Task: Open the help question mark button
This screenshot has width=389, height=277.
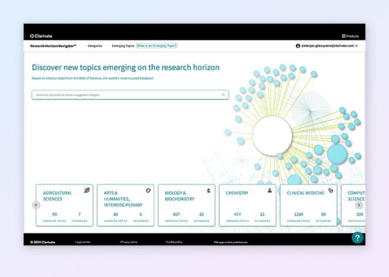Action: 357,238
